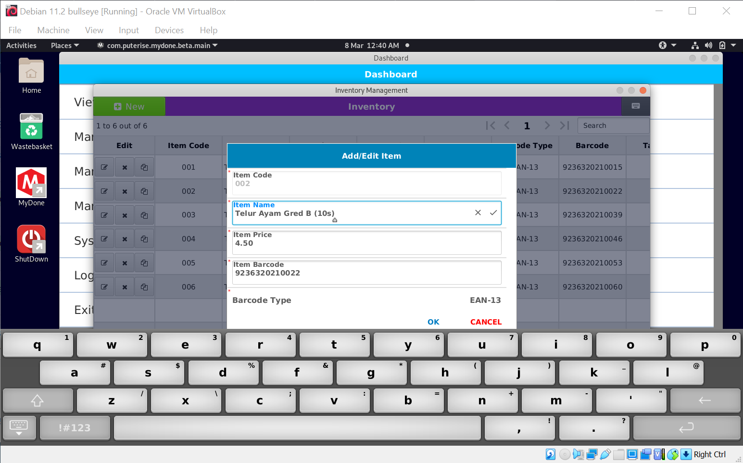This screenshot has width=743, height=463.
Task: Open VirtualBox View menu
Action: pyautogui.click(x=94, y=30)
